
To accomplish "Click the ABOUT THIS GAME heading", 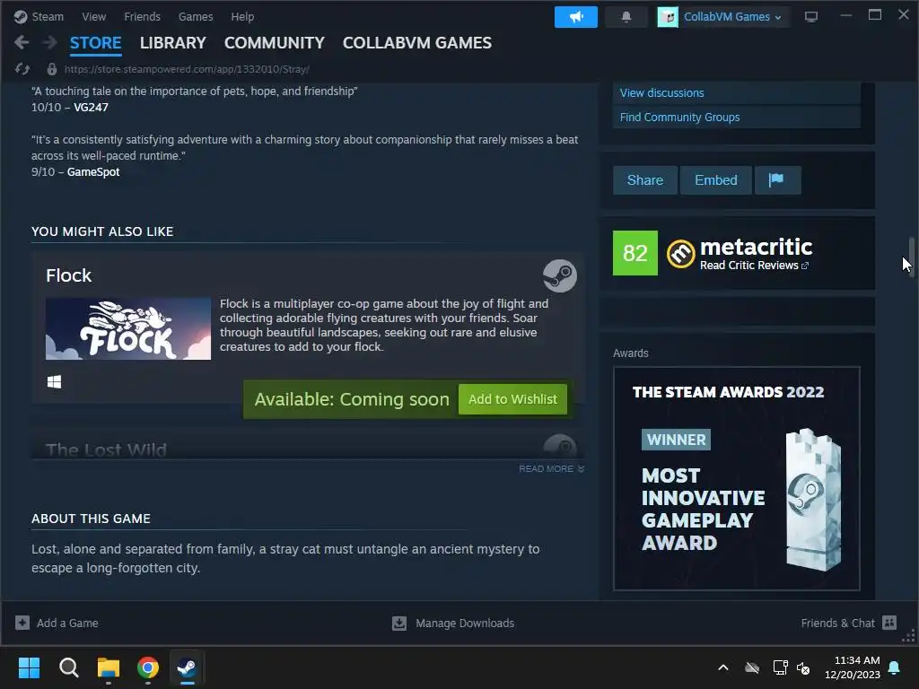I will [x=91, y=519].
